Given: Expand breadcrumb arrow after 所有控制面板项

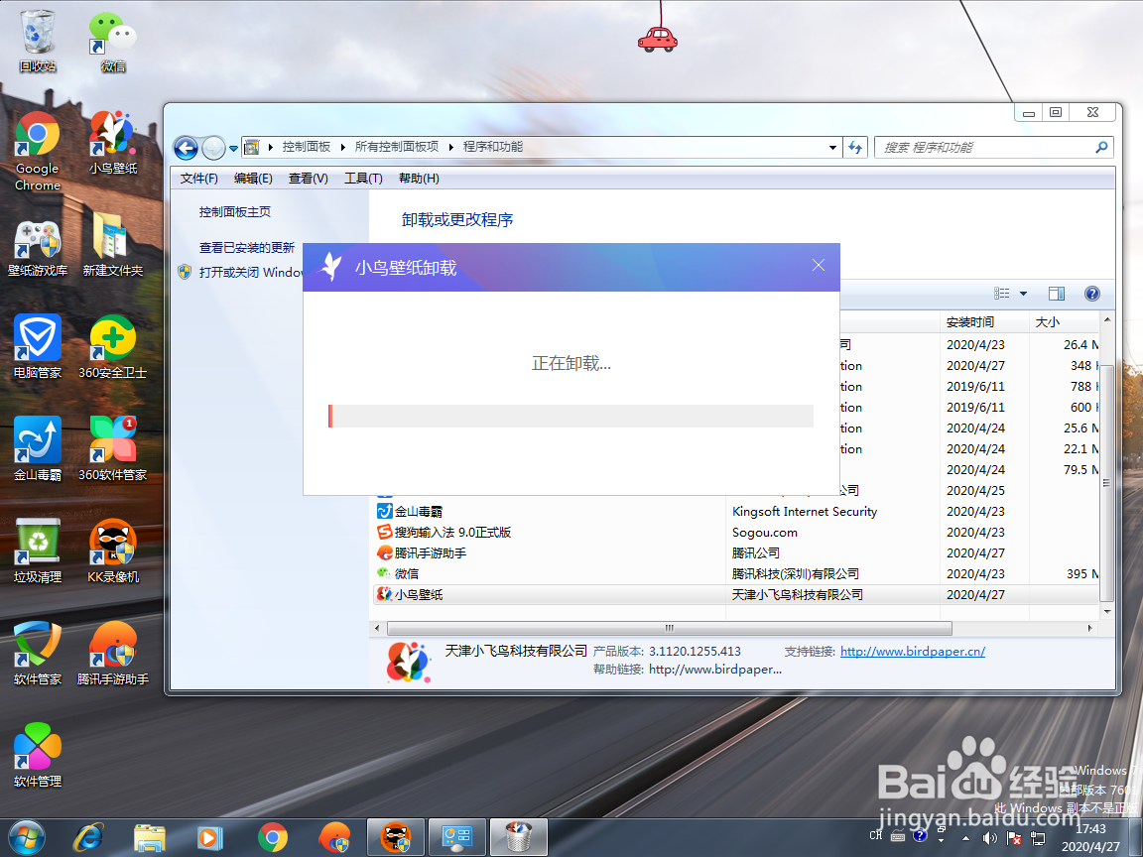Looking at the screenshot, I should [x=450, y=147].
